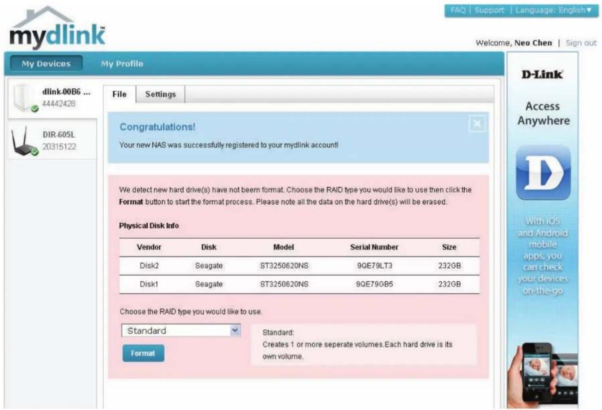Click the Access Anywhere ad text
Image resolution: width=602 pixels, height=410 pixels.
pos(543,113)
